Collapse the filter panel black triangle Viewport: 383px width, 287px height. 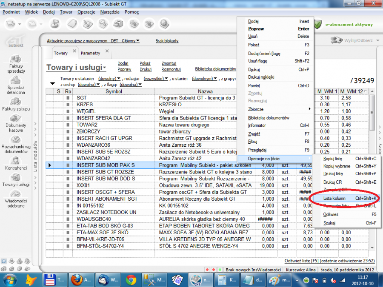coord(52,83)
